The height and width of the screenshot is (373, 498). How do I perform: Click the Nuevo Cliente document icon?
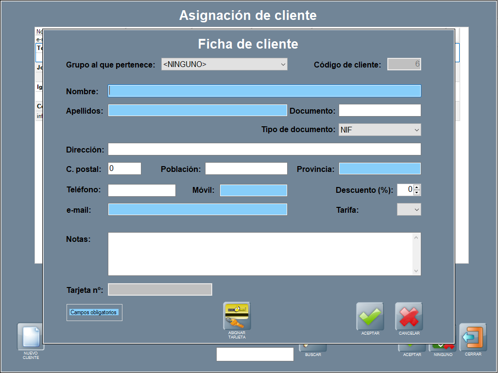point(31,337)
